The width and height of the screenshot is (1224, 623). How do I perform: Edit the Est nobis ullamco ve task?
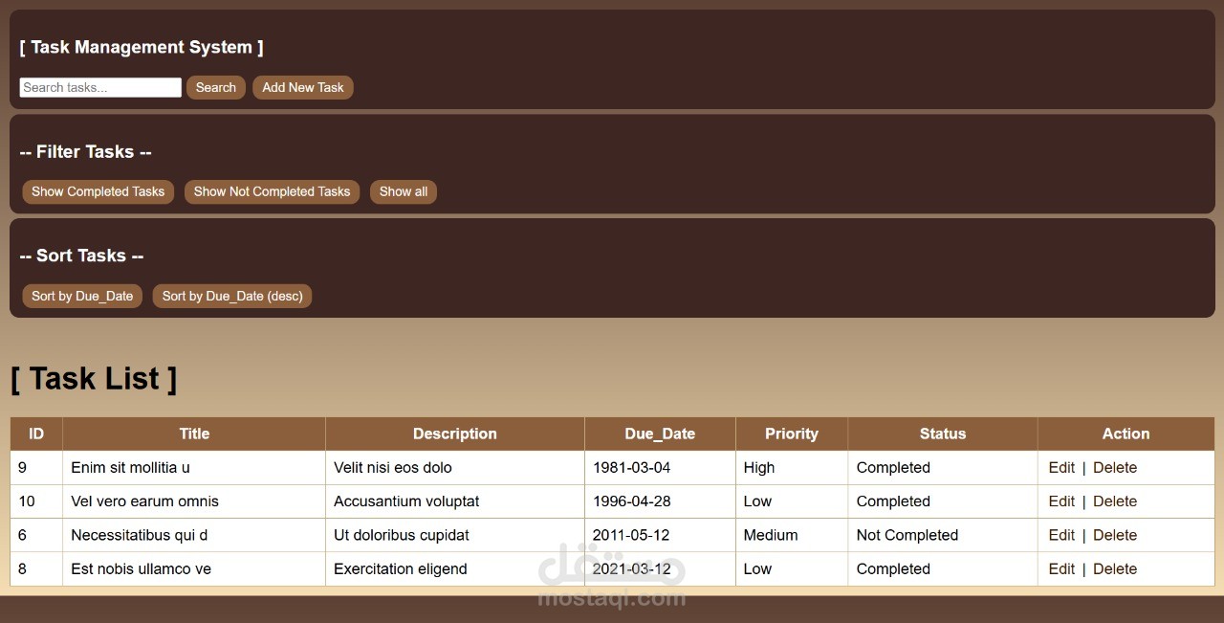[x=1061, y=568]
